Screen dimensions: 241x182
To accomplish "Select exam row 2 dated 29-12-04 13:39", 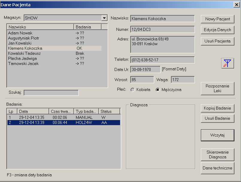I will (x=64, y=122).
